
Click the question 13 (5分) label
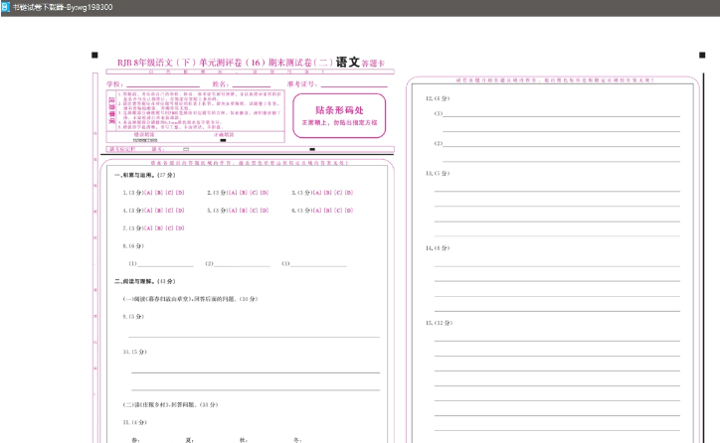(438, 174)
